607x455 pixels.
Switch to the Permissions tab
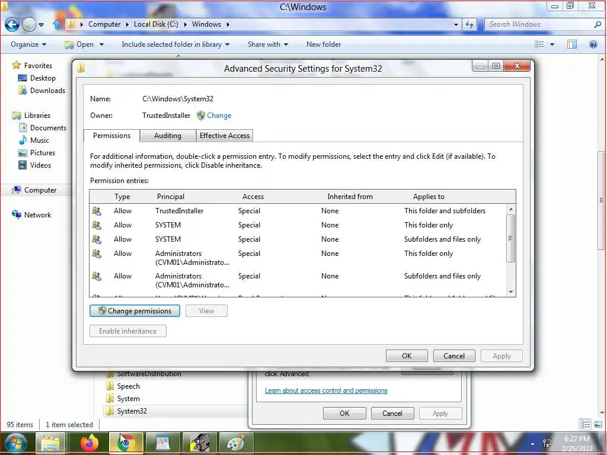pos(111,136)
